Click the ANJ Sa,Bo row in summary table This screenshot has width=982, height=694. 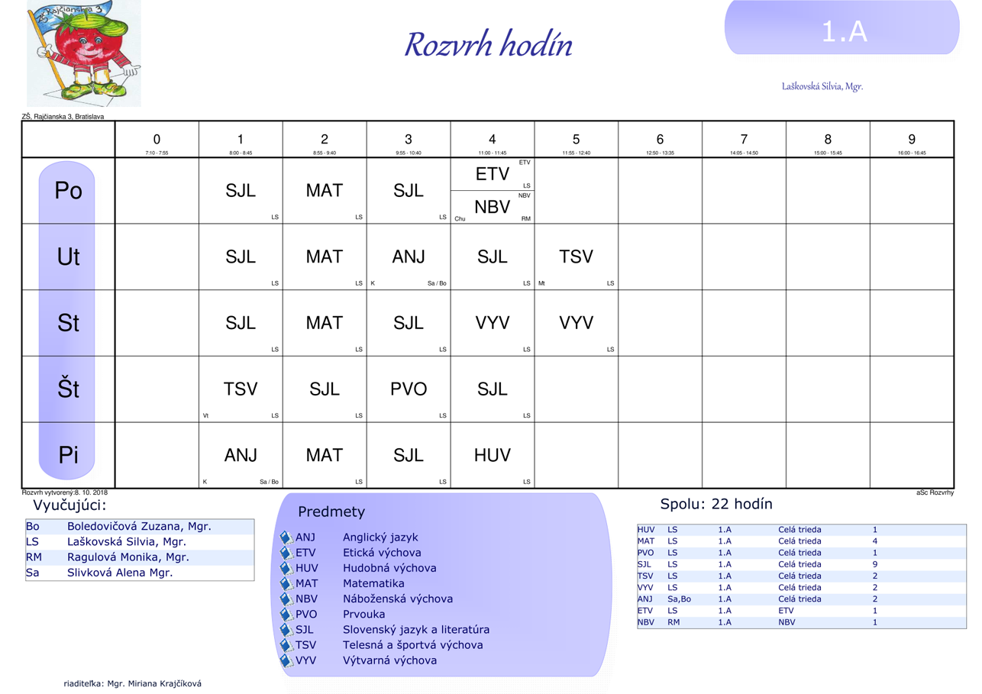pos(802,599)
